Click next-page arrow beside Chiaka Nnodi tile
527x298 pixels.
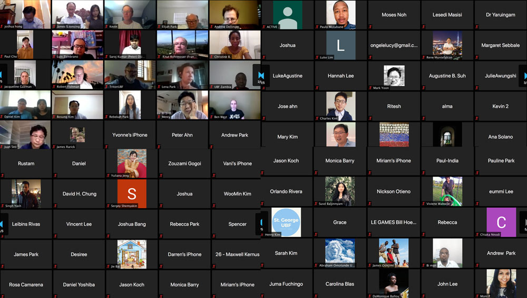(525, 222)
